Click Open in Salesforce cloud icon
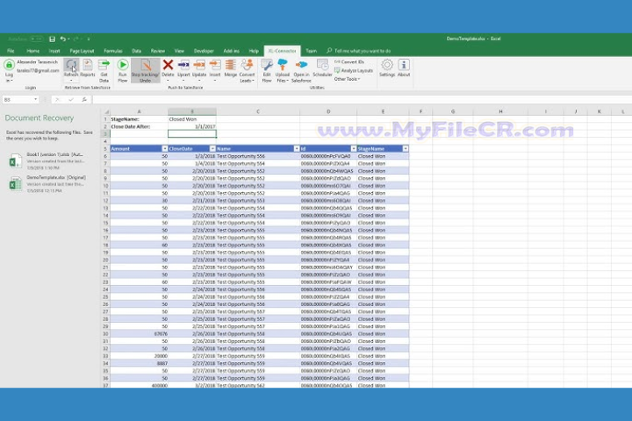The width and height of the screenshot is (632, 421). tap(301, 65)
